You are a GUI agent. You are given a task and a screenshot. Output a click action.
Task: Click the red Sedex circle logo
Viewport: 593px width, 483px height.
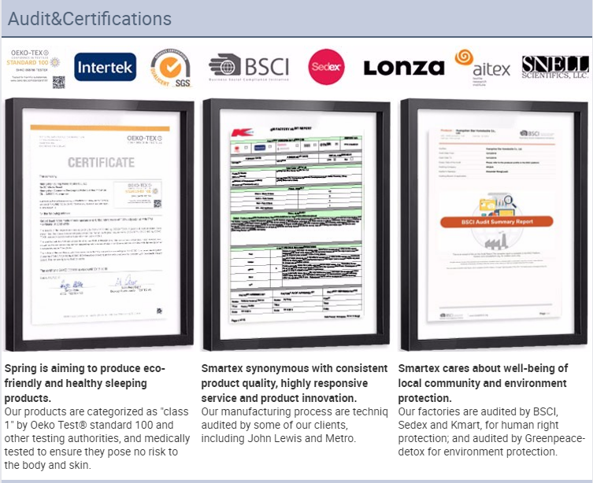[326, 67]
